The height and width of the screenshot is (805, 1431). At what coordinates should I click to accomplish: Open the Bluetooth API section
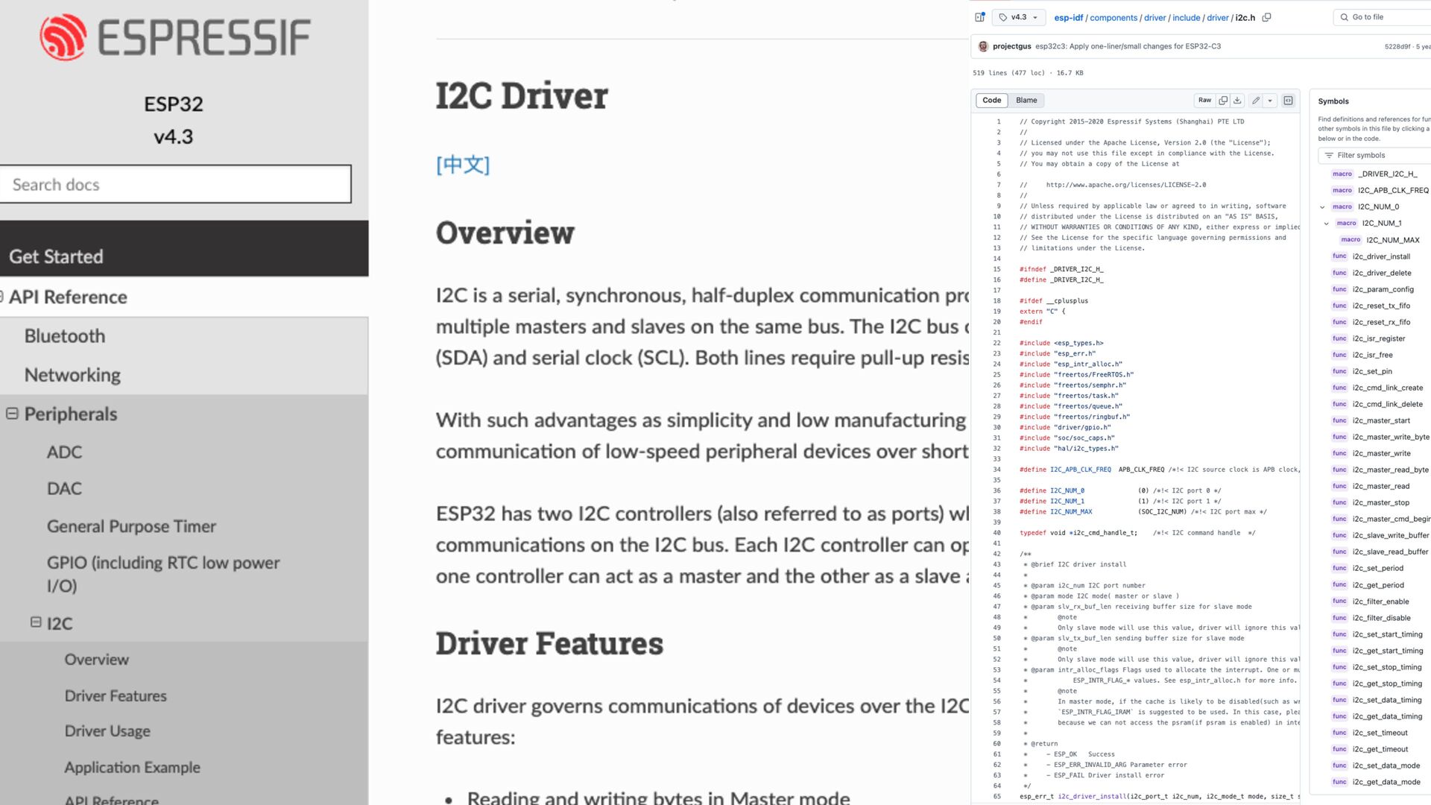point(65,336)
